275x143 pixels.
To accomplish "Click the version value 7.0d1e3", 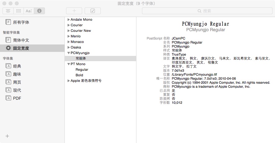I will (178, 70).
